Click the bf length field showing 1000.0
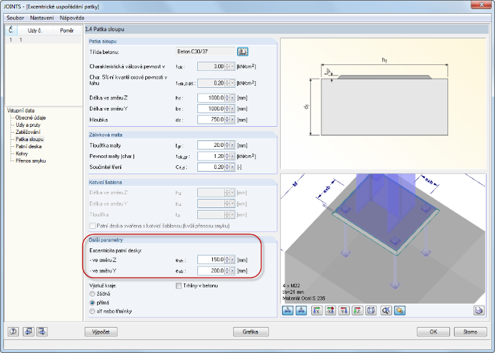Viewport: 495px width, 353px height. 211,109
